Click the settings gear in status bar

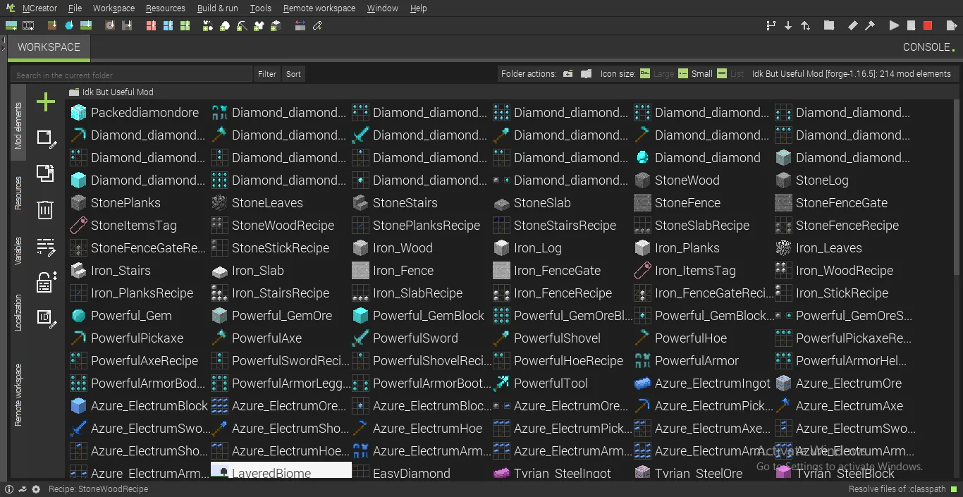(36, 489)
